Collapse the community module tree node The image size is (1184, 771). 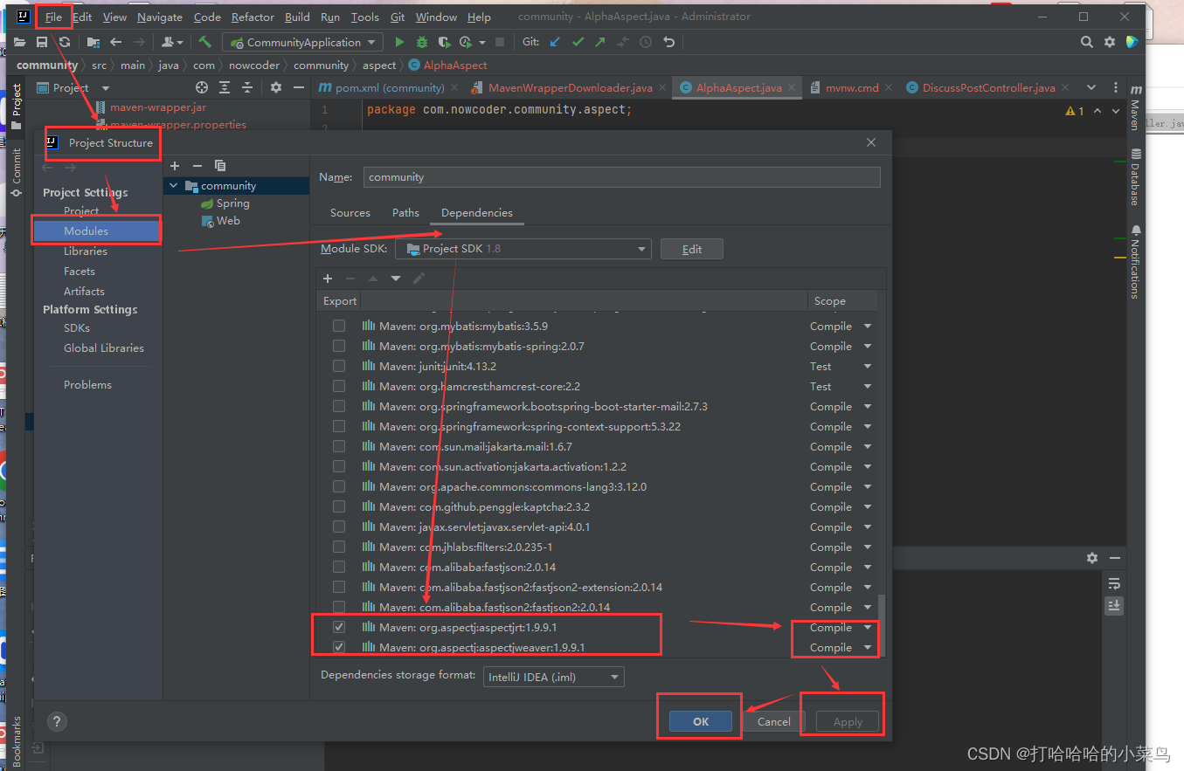point(174,186)
